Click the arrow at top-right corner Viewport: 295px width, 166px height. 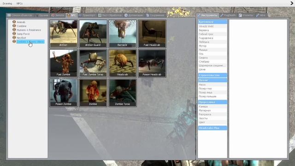pyautogui.click(x=292, y=3)
